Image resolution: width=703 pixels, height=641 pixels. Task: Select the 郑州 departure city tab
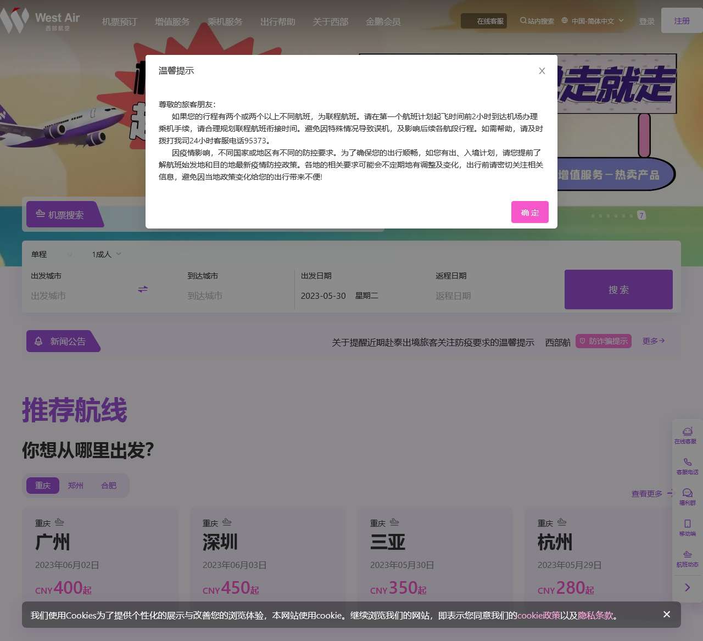75,486
